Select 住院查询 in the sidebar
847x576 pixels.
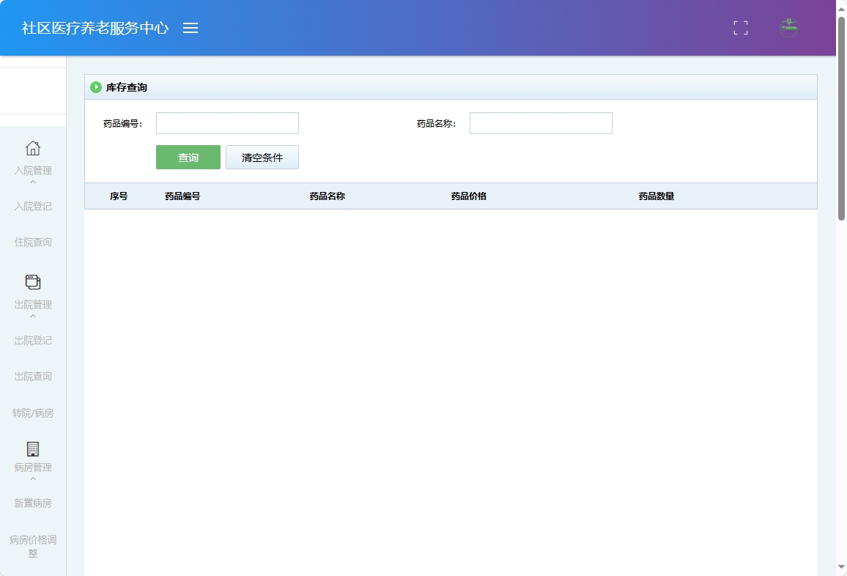coord(33,242)
